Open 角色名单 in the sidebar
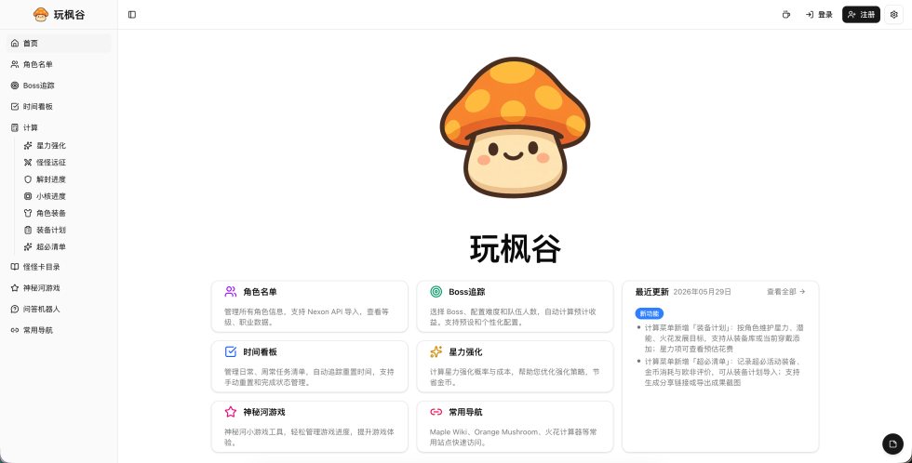912x463 pixels. [x=58, y=64]
